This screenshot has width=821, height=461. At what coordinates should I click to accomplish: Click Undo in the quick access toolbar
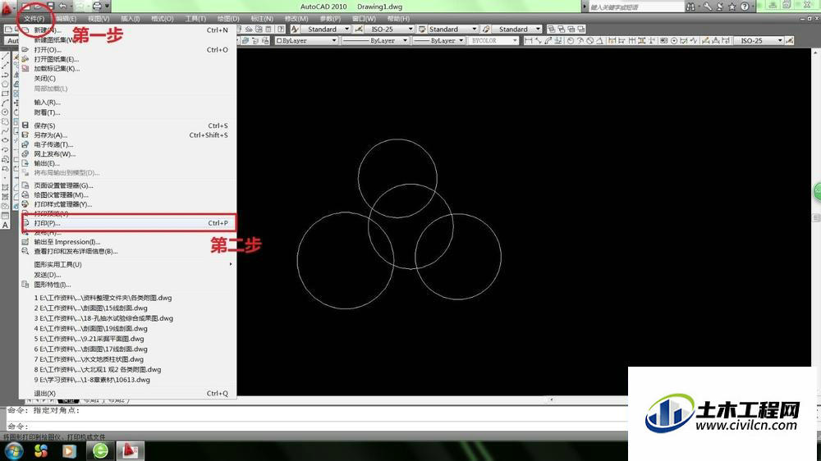[x=63, y=7]
